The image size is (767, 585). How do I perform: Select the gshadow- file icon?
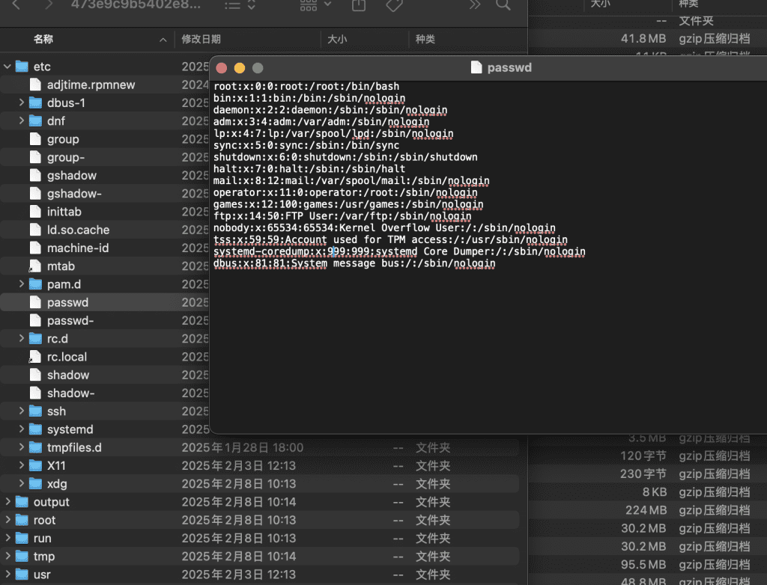35,193
